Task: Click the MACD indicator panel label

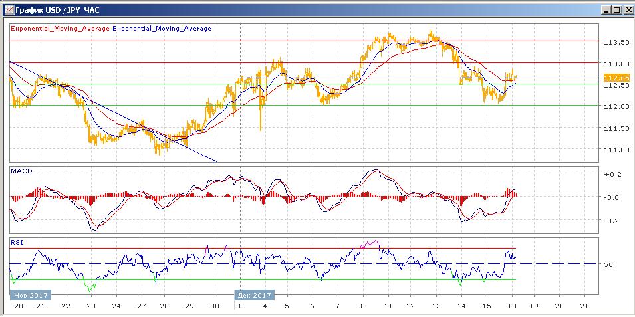Action: coord(21,171)
